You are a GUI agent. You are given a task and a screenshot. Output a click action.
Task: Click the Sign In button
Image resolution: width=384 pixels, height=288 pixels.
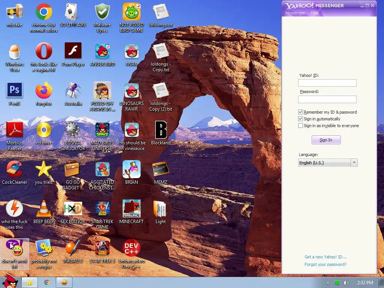(326, 140)
